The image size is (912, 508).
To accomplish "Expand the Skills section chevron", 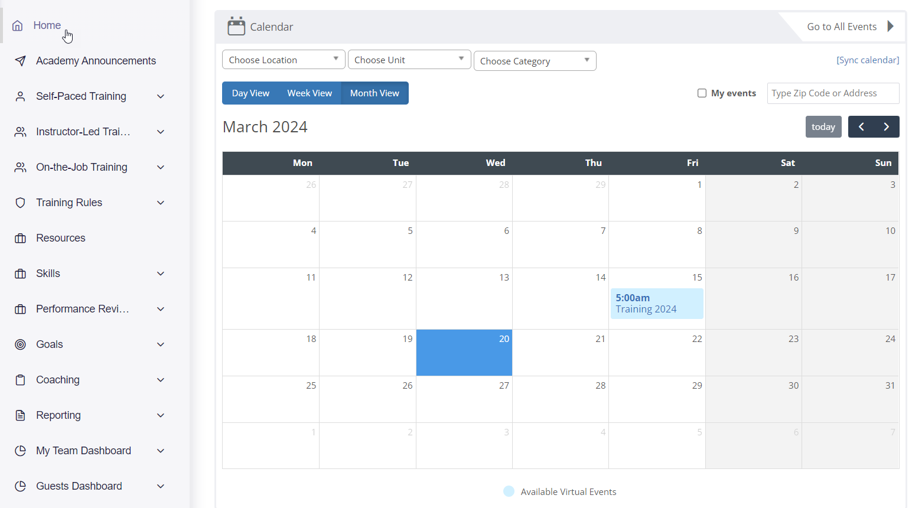I will pos(161,273).
